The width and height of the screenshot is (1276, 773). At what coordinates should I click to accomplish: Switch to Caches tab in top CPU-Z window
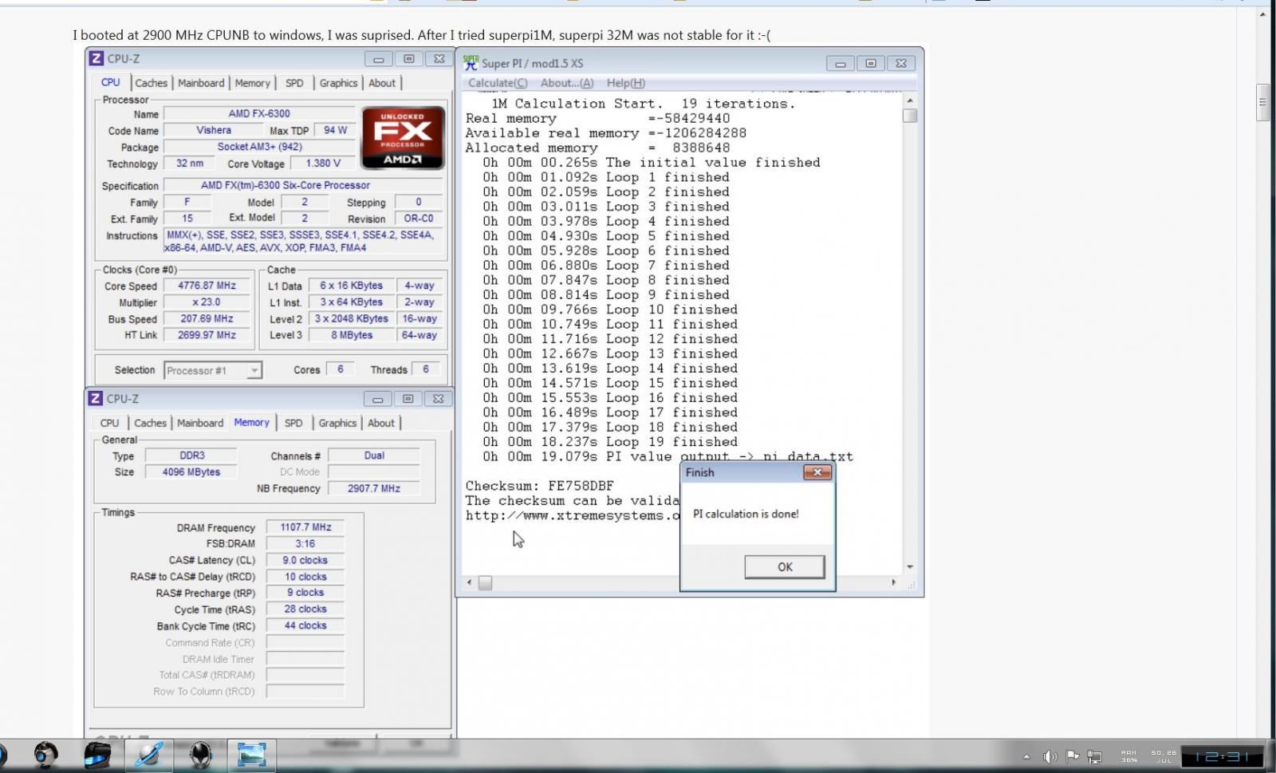[151, 83]
